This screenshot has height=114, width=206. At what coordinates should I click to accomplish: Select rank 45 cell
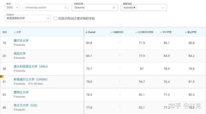[4, 95]
